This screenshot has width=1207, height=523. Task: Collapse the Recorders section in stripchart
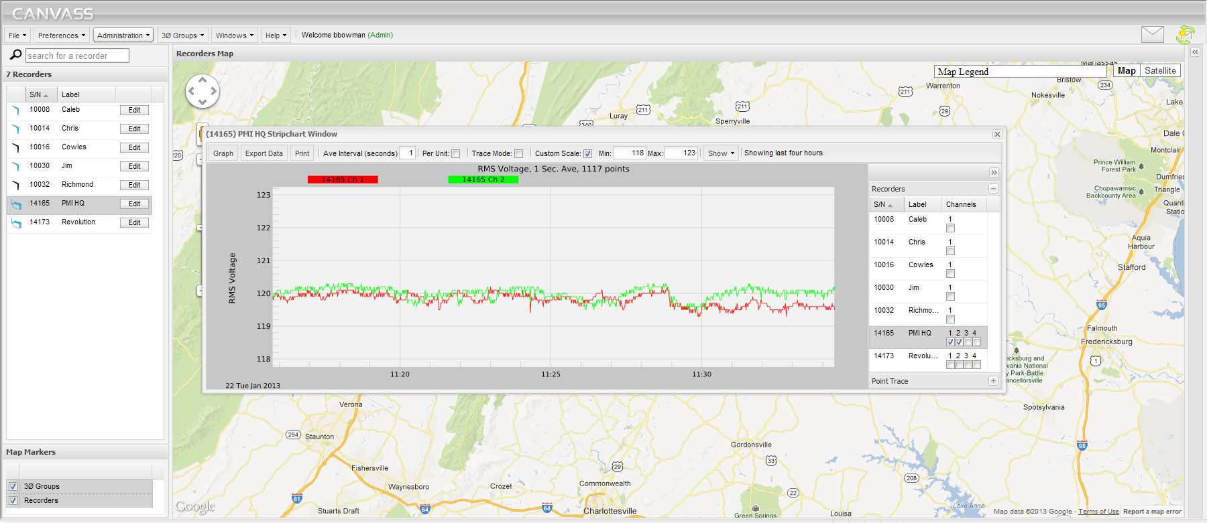(x=993, y=189)
